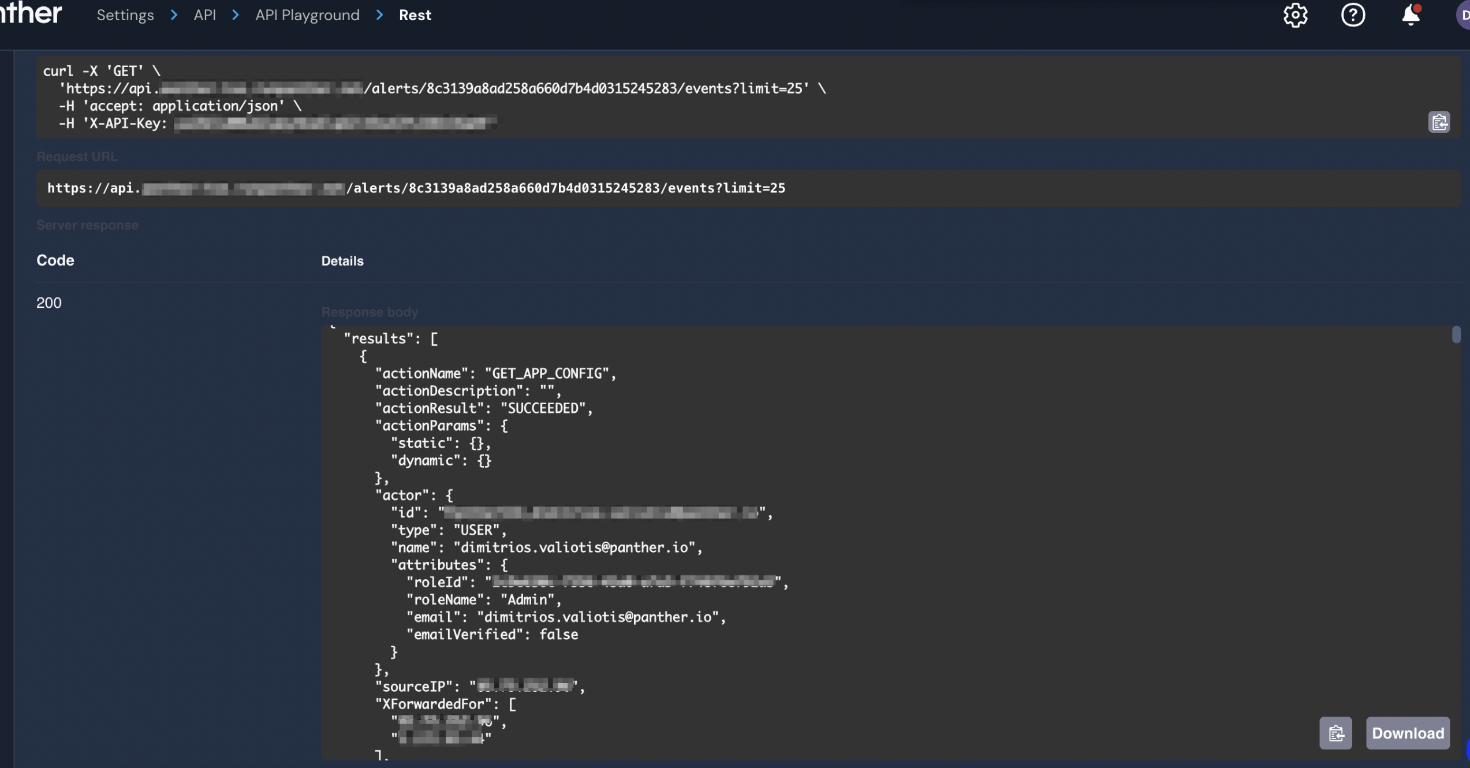Open the settings gear icon

coord(1295,15)
